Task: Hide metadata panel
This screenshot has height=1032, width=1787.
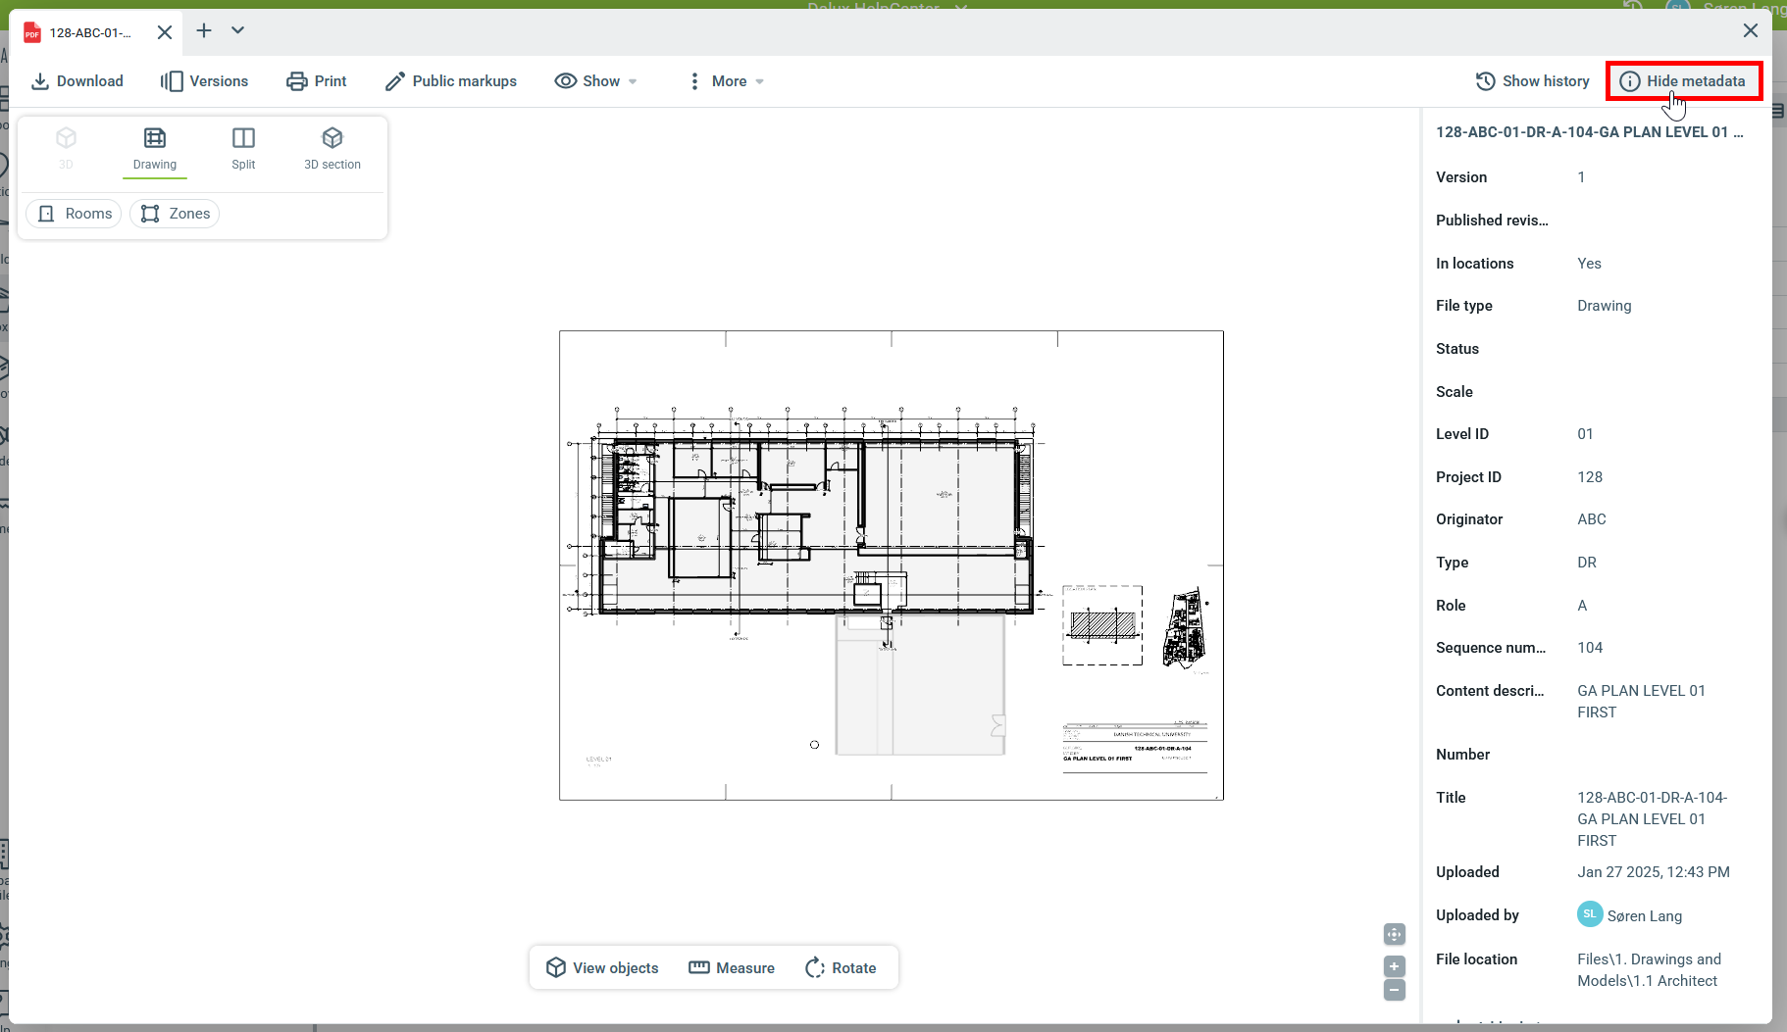Action: click(x=1683, y=81)
